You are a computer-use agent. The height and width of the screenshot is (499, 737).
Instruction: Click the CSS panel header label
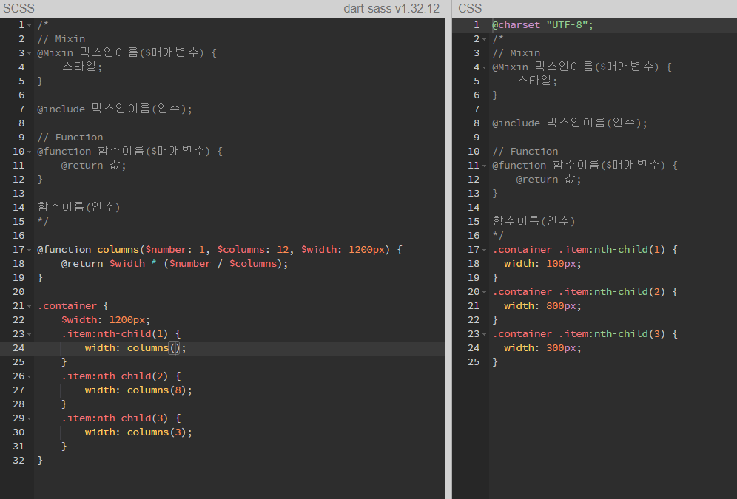470,8
